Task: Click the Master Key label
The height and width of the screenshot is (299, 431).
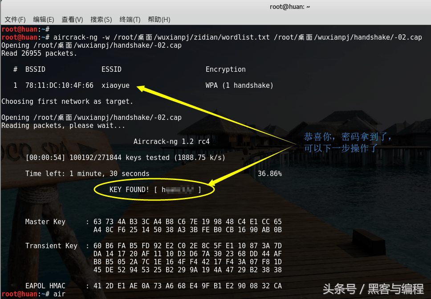Action: (45, 222)
